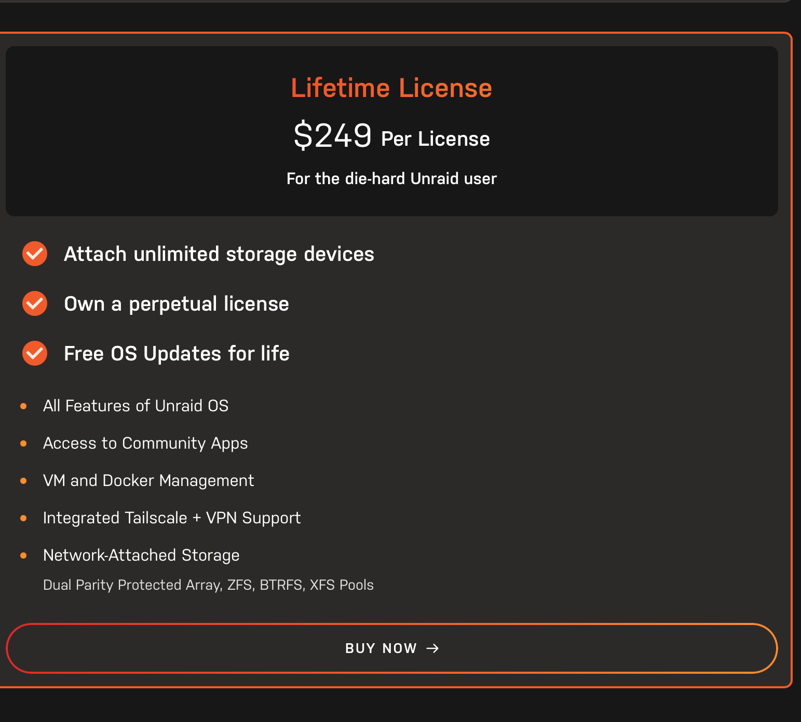The width and height of the screenshot is (801, 722).
Task: Click checkmark icon next to Attach unlimited storage devices
Action: [x=35, y=254]
